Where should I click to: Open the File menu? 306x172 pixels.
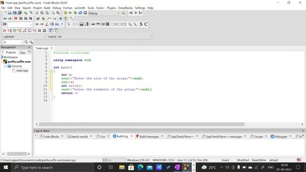coord(3,8)
